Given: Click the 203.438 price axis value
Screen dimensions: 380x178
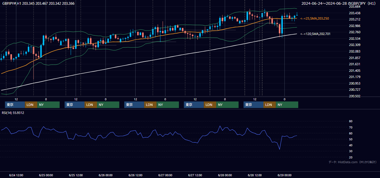Looking at the screenshot, I should 354,13.
